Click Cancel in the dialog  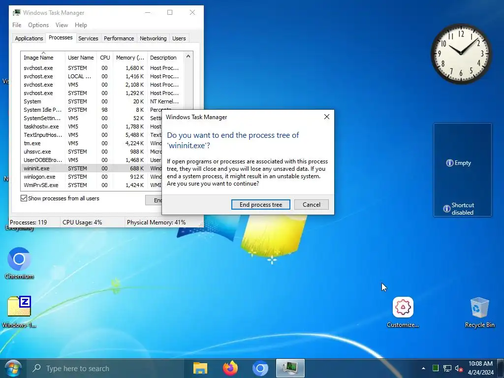pos(311,205)
